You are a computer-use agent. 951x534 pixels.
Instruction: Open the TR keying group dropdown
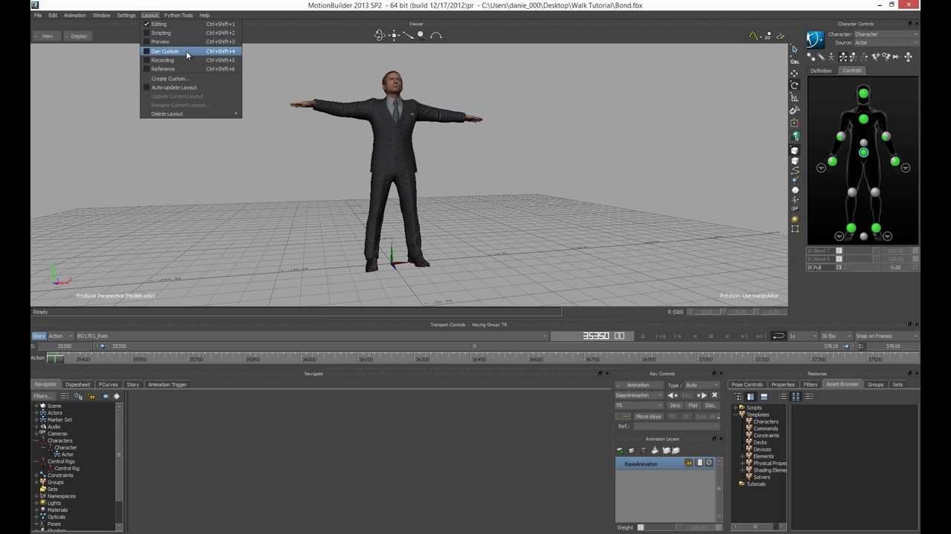point(639,406)
